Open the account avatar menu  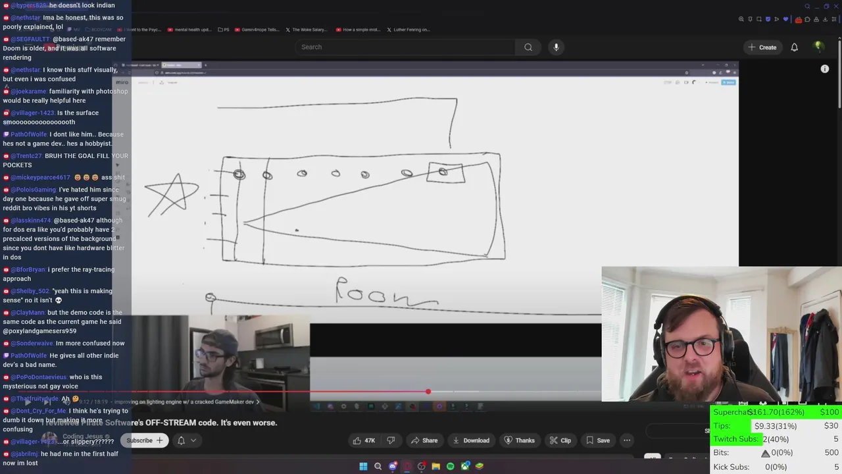pyautogui.click(x=819, y=47)
